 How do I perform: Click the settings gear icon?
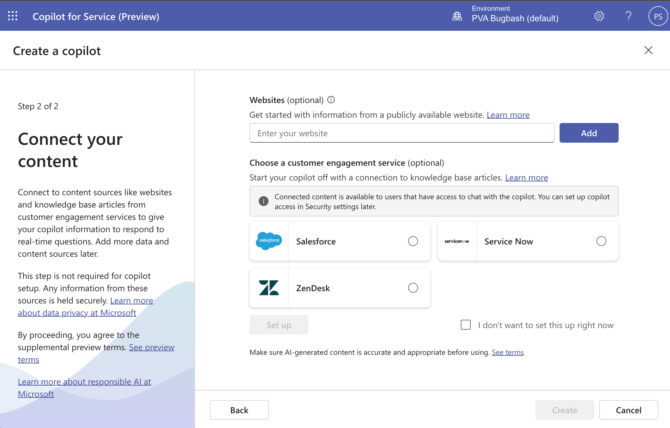[x=598, y=16]
